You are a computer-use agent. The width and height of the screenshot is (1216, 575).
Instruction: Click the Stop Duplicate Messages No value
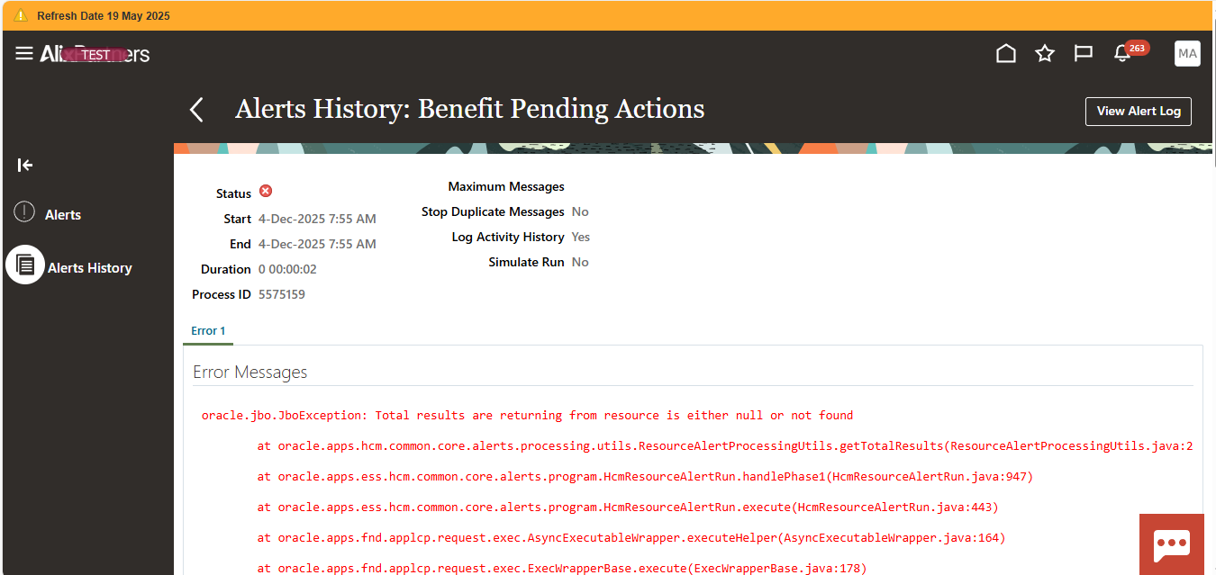click(x=580, y=211)
